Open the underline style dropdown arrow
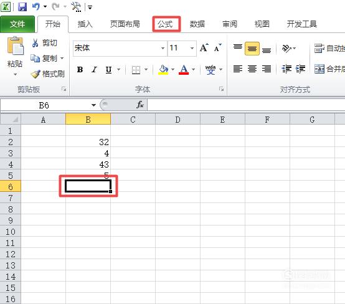The height and width of the screenshot is (304, 345). coord(118,70)
